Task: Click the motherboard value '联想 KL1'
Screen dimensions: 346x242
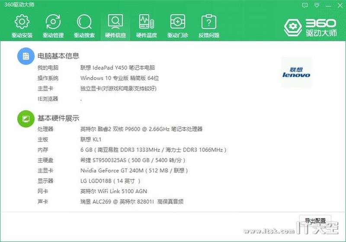Action: (91, 139)
